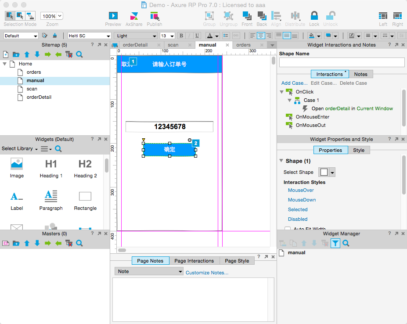Image resolution: width=407 pixels, height=324 pixels.
Task: Switch to the orders page tab
Action: tap(244, 45)
